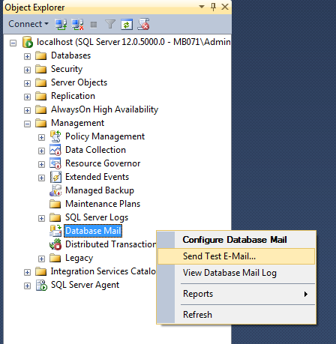
Task: Select the Maintenance Plans tree item
Action: tap(103, 204)
